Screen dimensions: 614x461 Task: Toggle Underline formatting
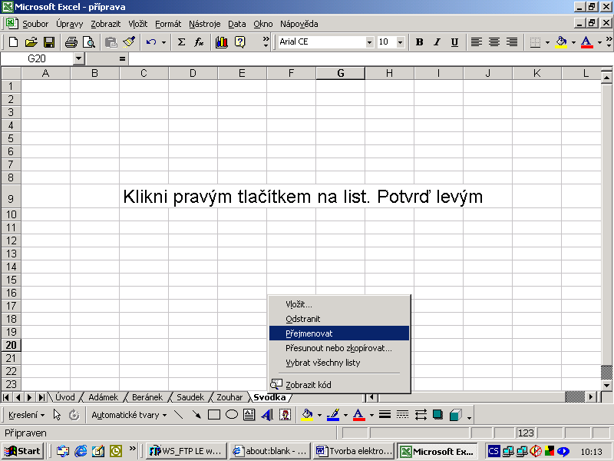tap(454, 42)
